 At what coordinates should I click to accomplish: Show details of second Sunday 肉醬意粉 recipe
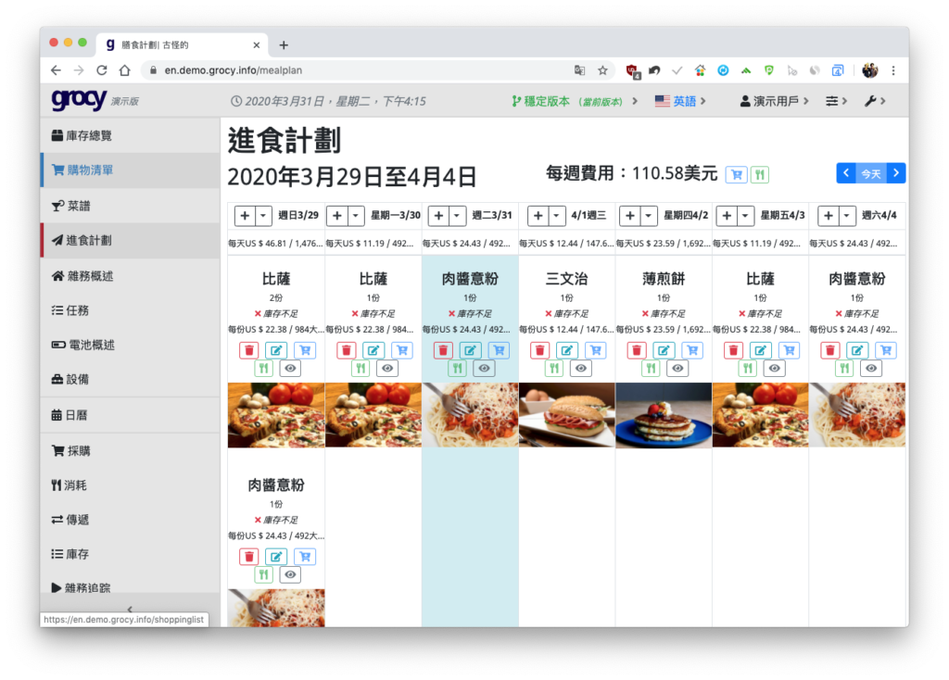pos(290,574)
